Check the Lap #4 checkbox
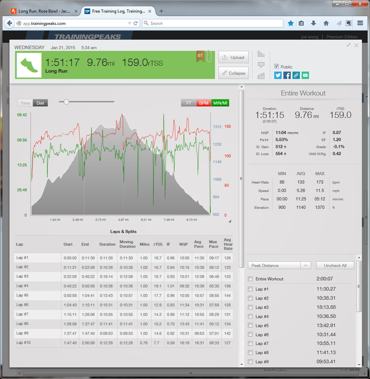370x379 pixels. (250, 317)
